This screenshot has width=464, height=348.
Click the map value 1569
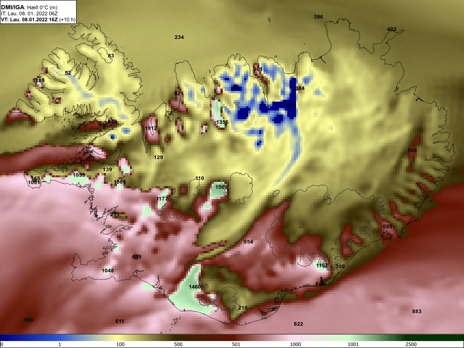pyautogui.click(x=221, y=187)
